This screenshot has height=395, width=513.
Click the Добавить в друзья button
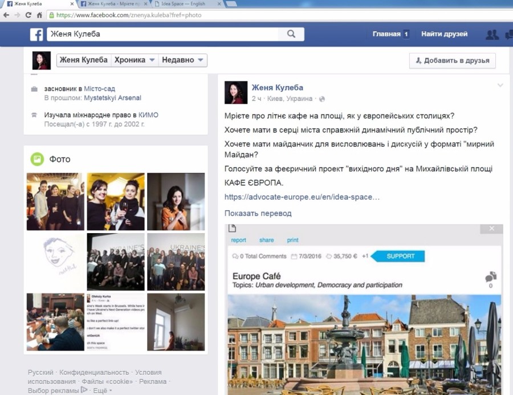click(452, 61)
